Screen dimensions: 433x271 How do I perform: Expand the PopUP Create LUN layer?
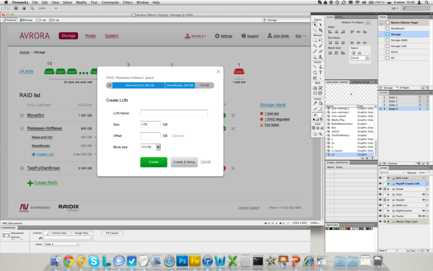[389, 184]
